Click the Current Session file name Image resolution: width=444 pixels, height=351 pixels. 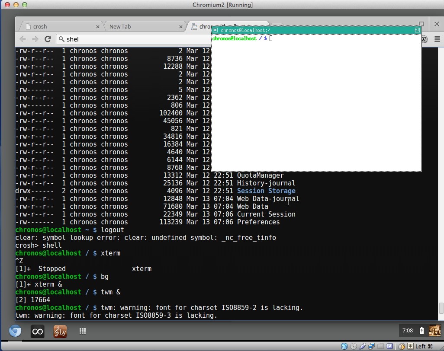[266, 214]
